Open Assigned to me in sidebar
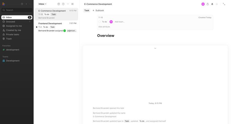Viewport: 231px width, 124px height. 14,26
